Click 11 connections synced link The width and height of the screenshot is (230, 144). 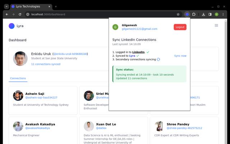point(46,64)
